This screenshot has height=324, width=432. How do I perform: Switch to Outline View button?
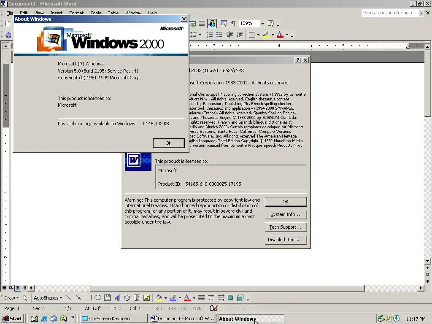(24, 288)
